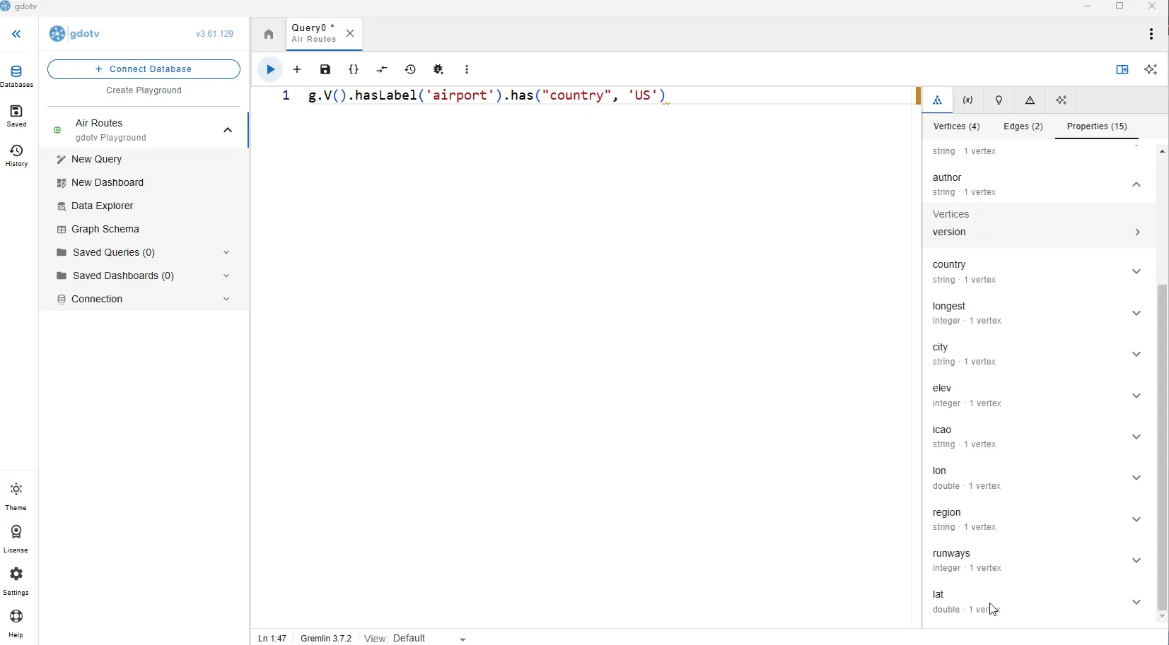
Task: Expand the country property
Action: 1136,271
